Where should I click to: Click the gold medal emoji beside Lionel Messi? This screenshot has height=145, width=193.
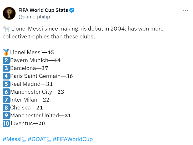click(6, 52)
